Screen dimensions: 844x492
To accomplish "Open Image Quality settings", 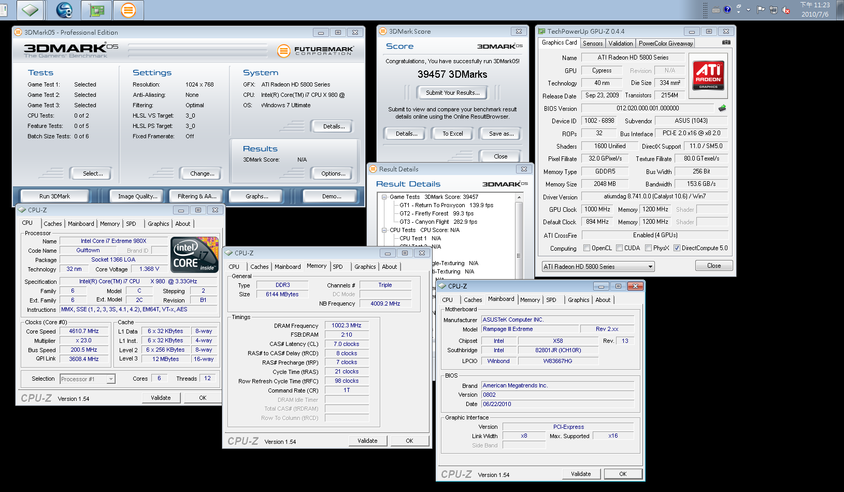I will pos(137,196).
